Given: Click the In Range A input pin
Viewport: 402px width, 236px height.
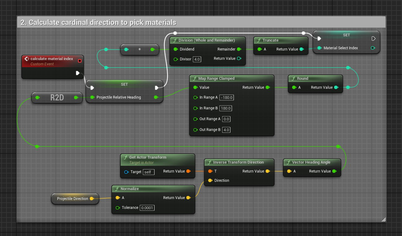Looking at the screenshot, I should tap(195, 97).
